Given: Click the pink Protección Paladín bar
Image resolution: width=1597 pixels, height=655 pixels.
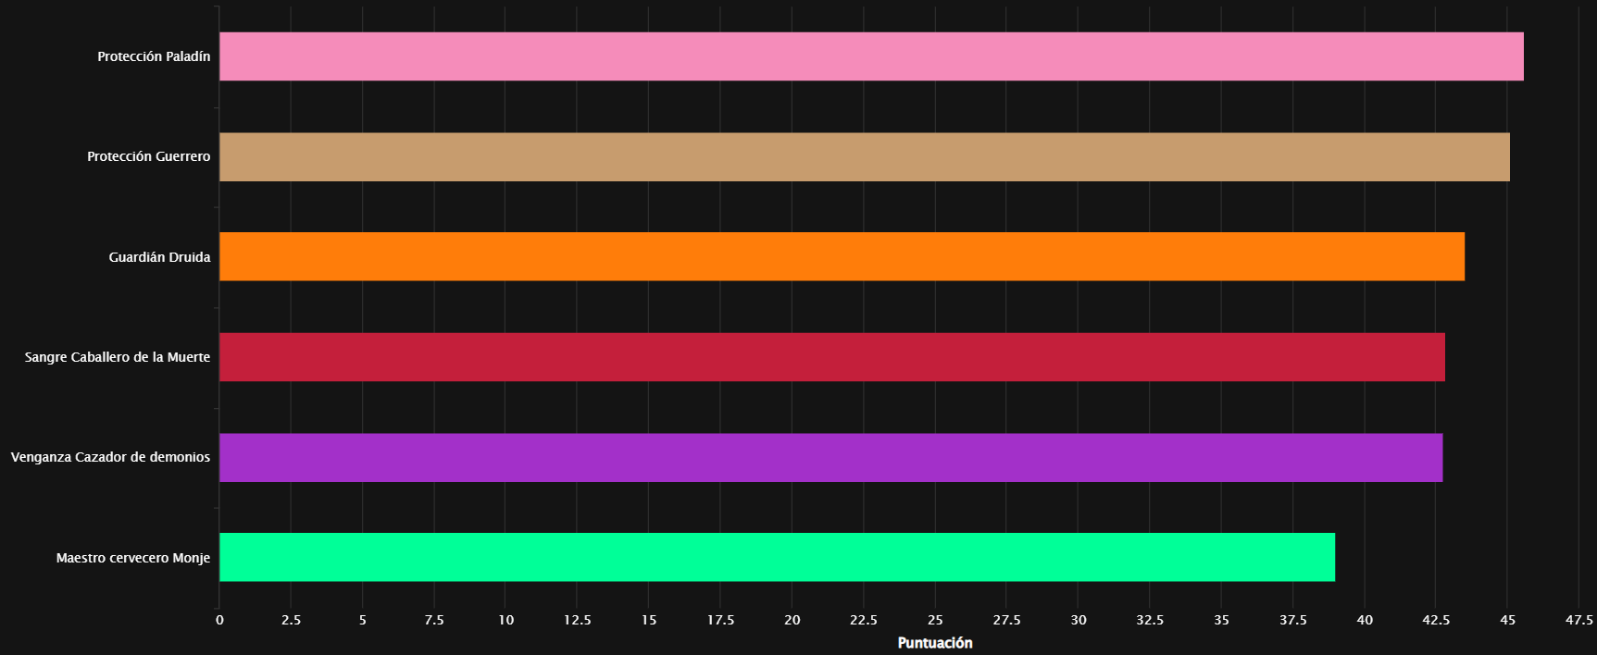Looking at the screenshot, I should click(871, 56).
